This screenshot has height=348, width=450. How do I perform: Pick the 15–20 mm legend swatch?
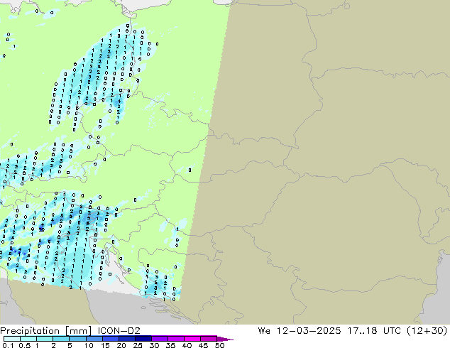point(110,339)
